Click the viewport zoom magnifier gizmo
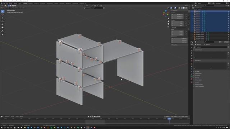The image size is (230, 129). [x=168, y=18]
